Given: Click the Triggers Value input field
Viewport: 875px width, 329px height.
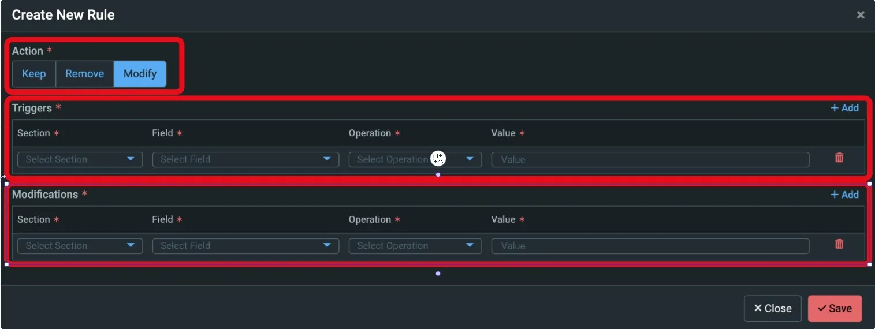Looking at the screenshot, I should point(650,159).
